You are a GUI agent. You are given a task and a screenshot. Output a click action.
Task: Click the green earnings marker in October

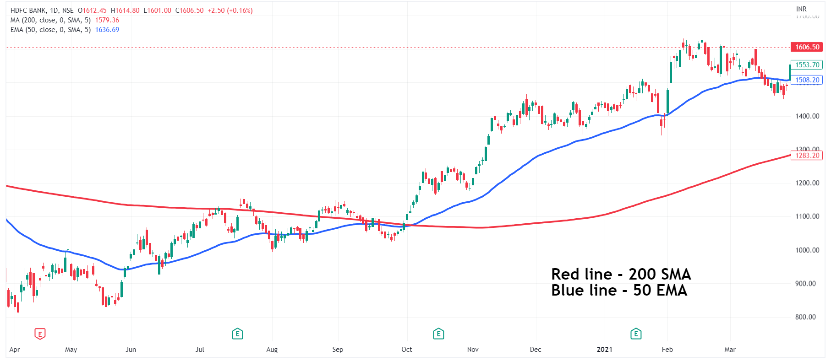coord(438,334)
